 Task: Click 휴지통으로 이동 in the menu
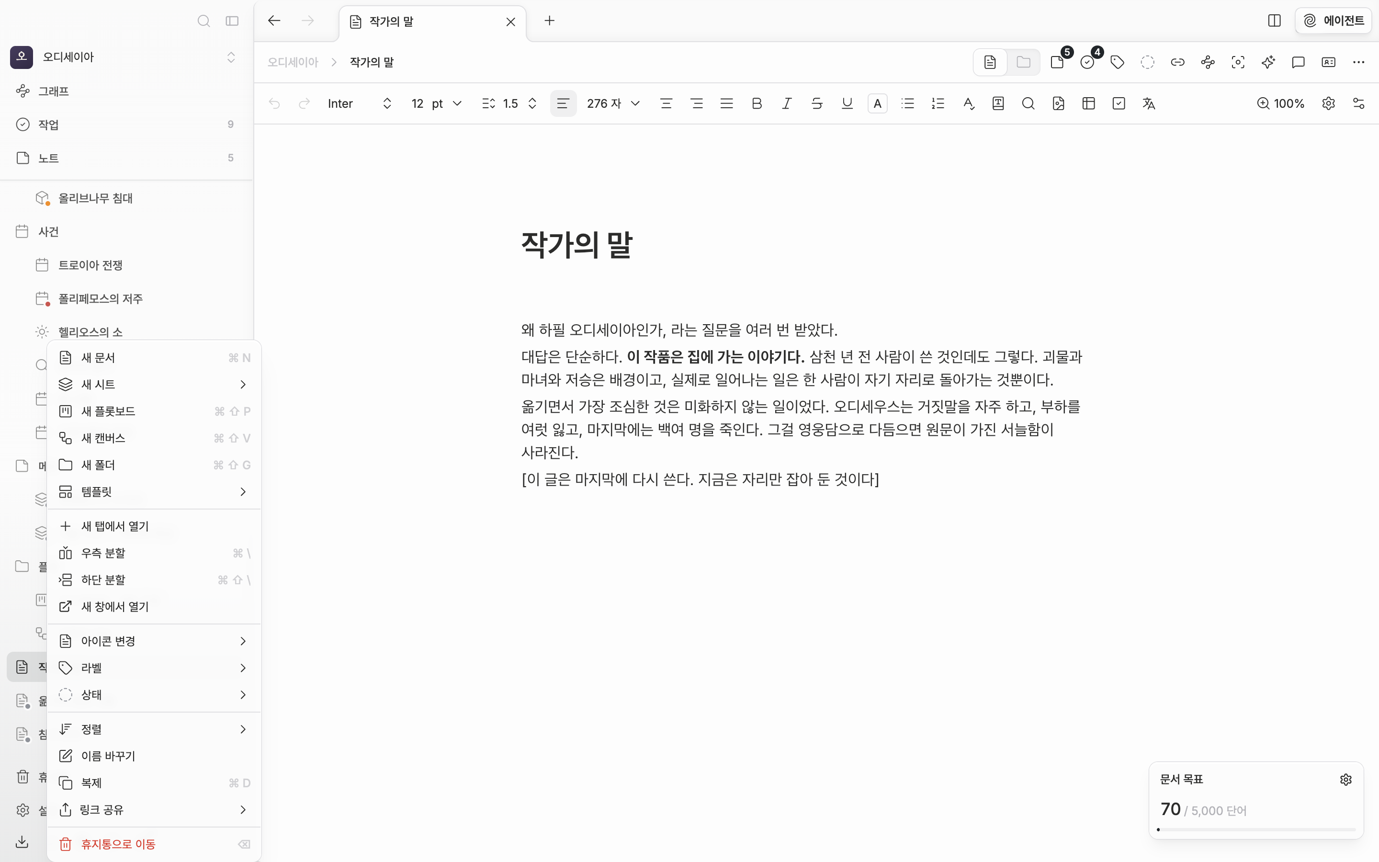[x=155, y=844]
